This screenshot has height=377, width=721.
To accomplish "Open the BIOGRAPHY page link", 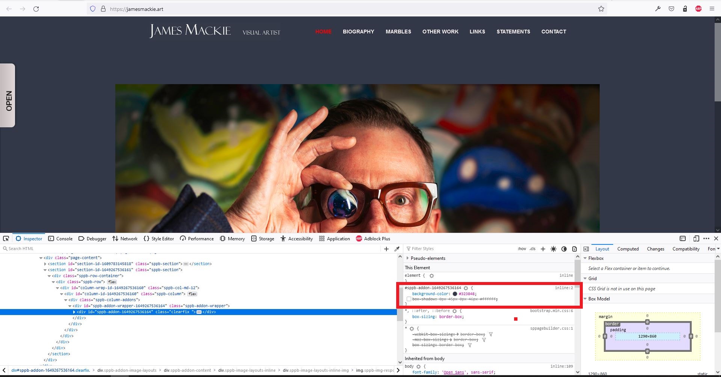I will pyautogui.click(x=358, y=32).
